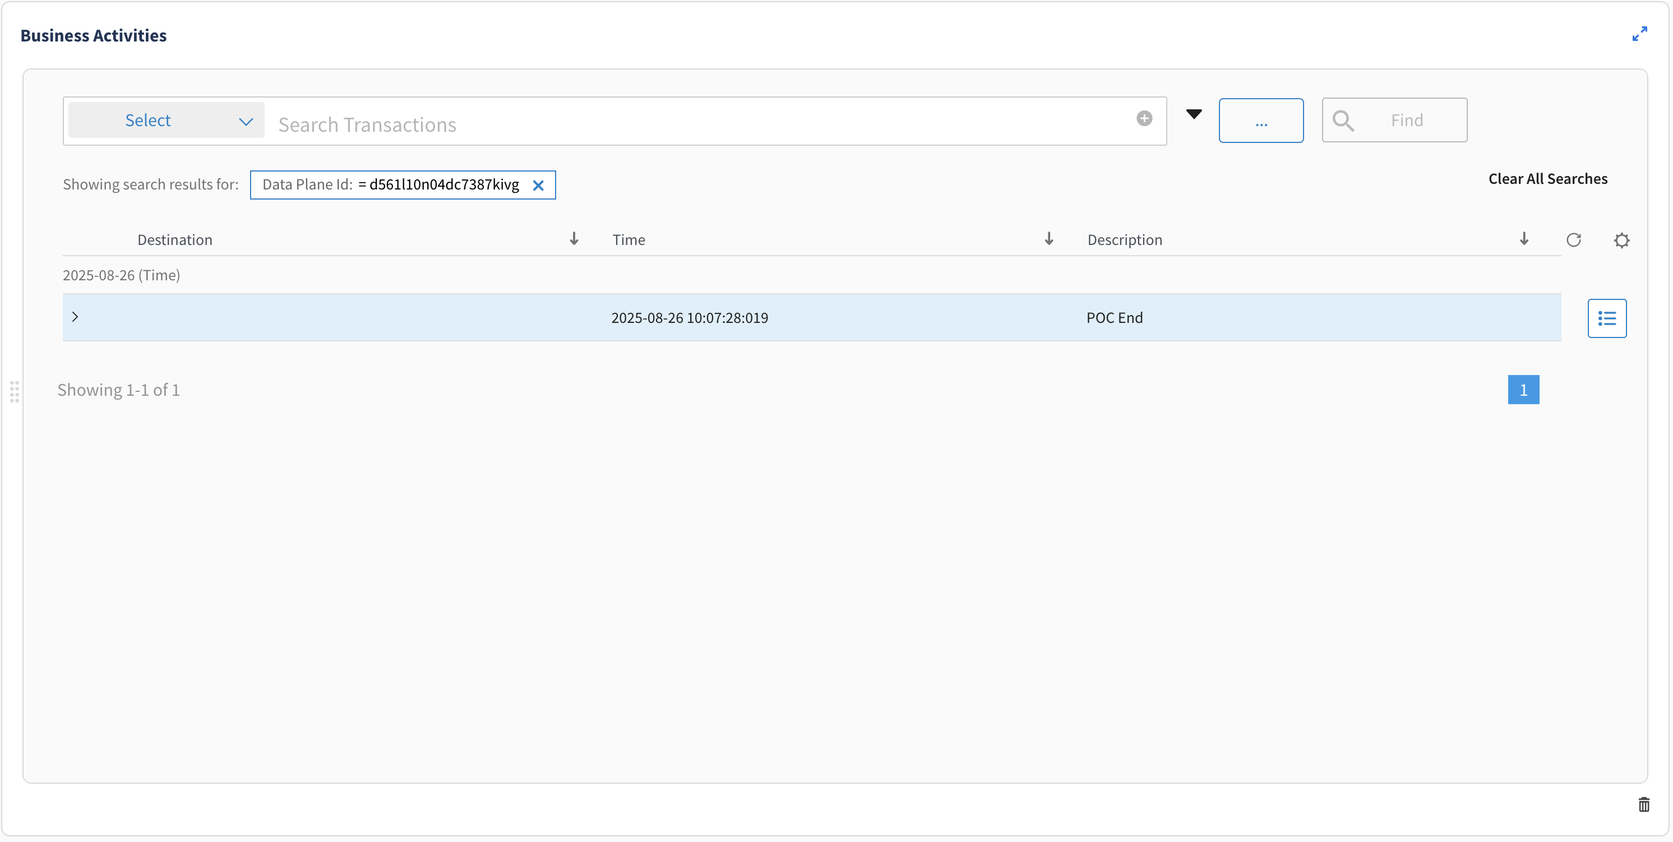Viewport: 1673px width, 842px height.
Task: Click the plus icon in search box
Action: (x=1144, y=118)
